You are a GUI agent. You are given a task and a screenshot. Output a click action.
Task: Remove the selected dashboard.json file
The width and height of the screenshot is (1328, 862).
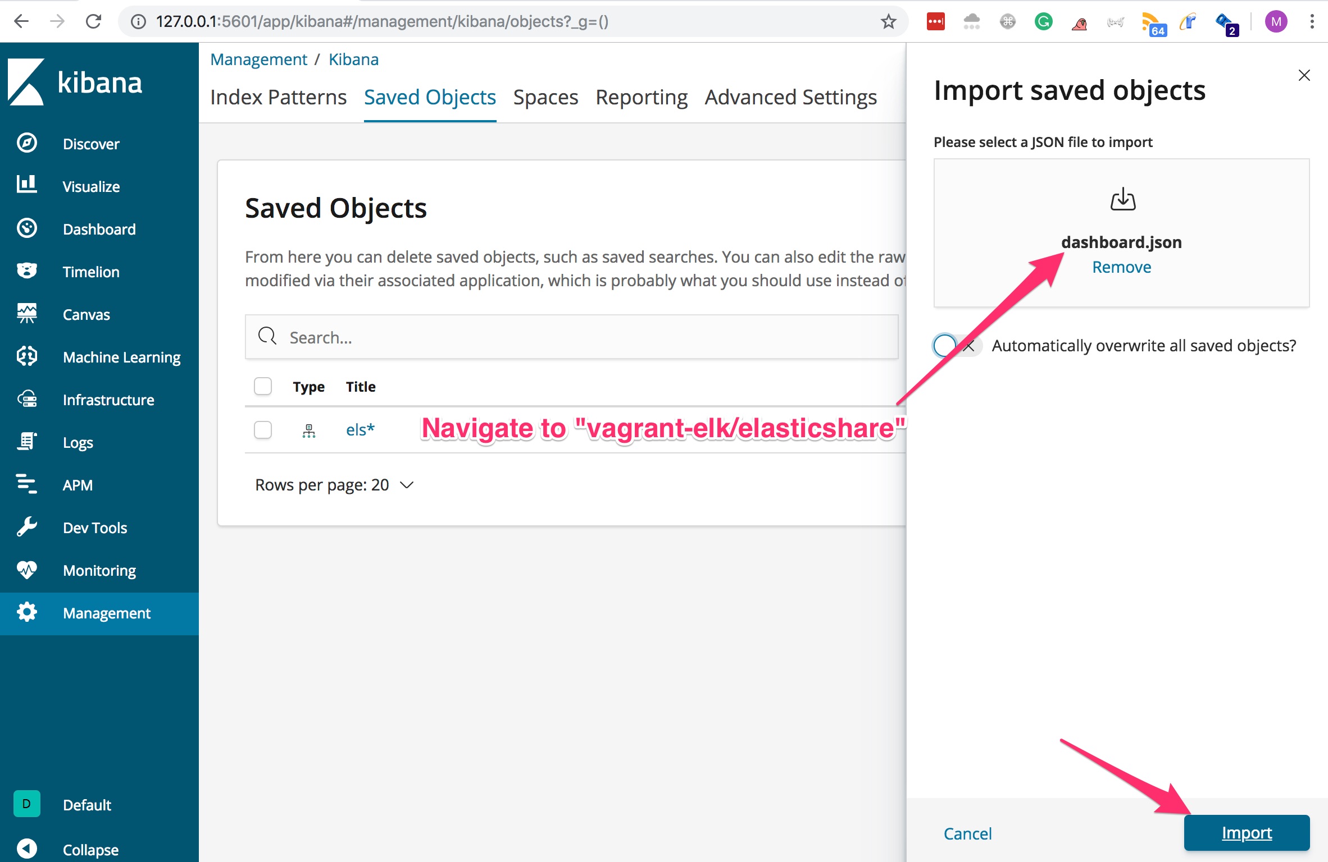point(1121,267)
